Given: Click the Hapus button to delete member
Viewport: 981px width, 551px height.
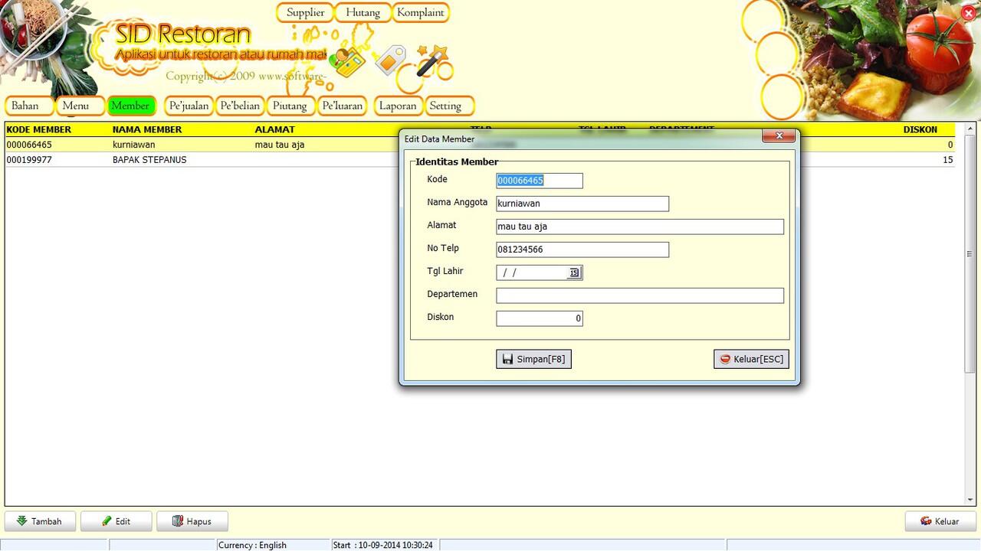Looking at the screenshot, I should (x=192, y=521).
